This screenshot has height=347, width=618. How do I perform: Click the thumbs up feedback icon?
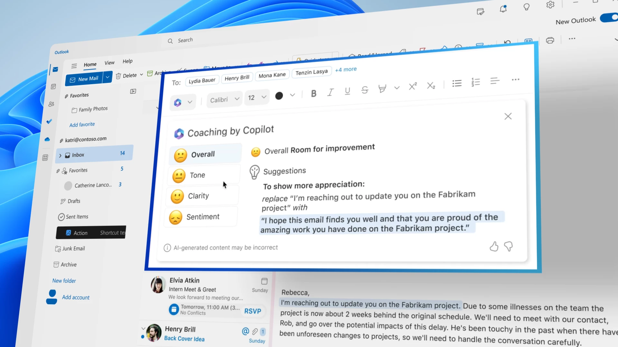(x=494, y=246)
